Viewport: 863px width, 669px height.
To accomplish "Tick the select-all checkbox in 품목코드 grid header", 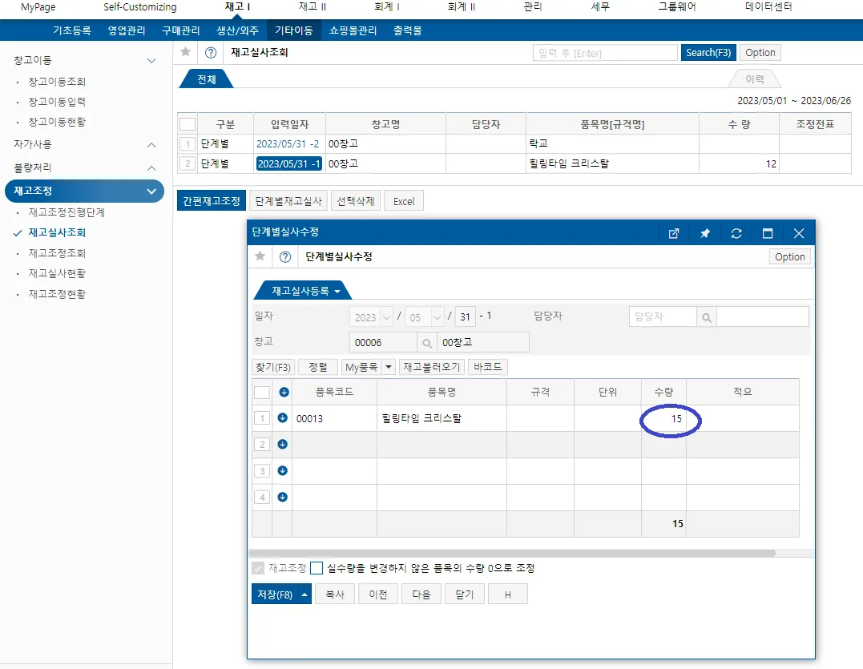I will click(262, 393).
